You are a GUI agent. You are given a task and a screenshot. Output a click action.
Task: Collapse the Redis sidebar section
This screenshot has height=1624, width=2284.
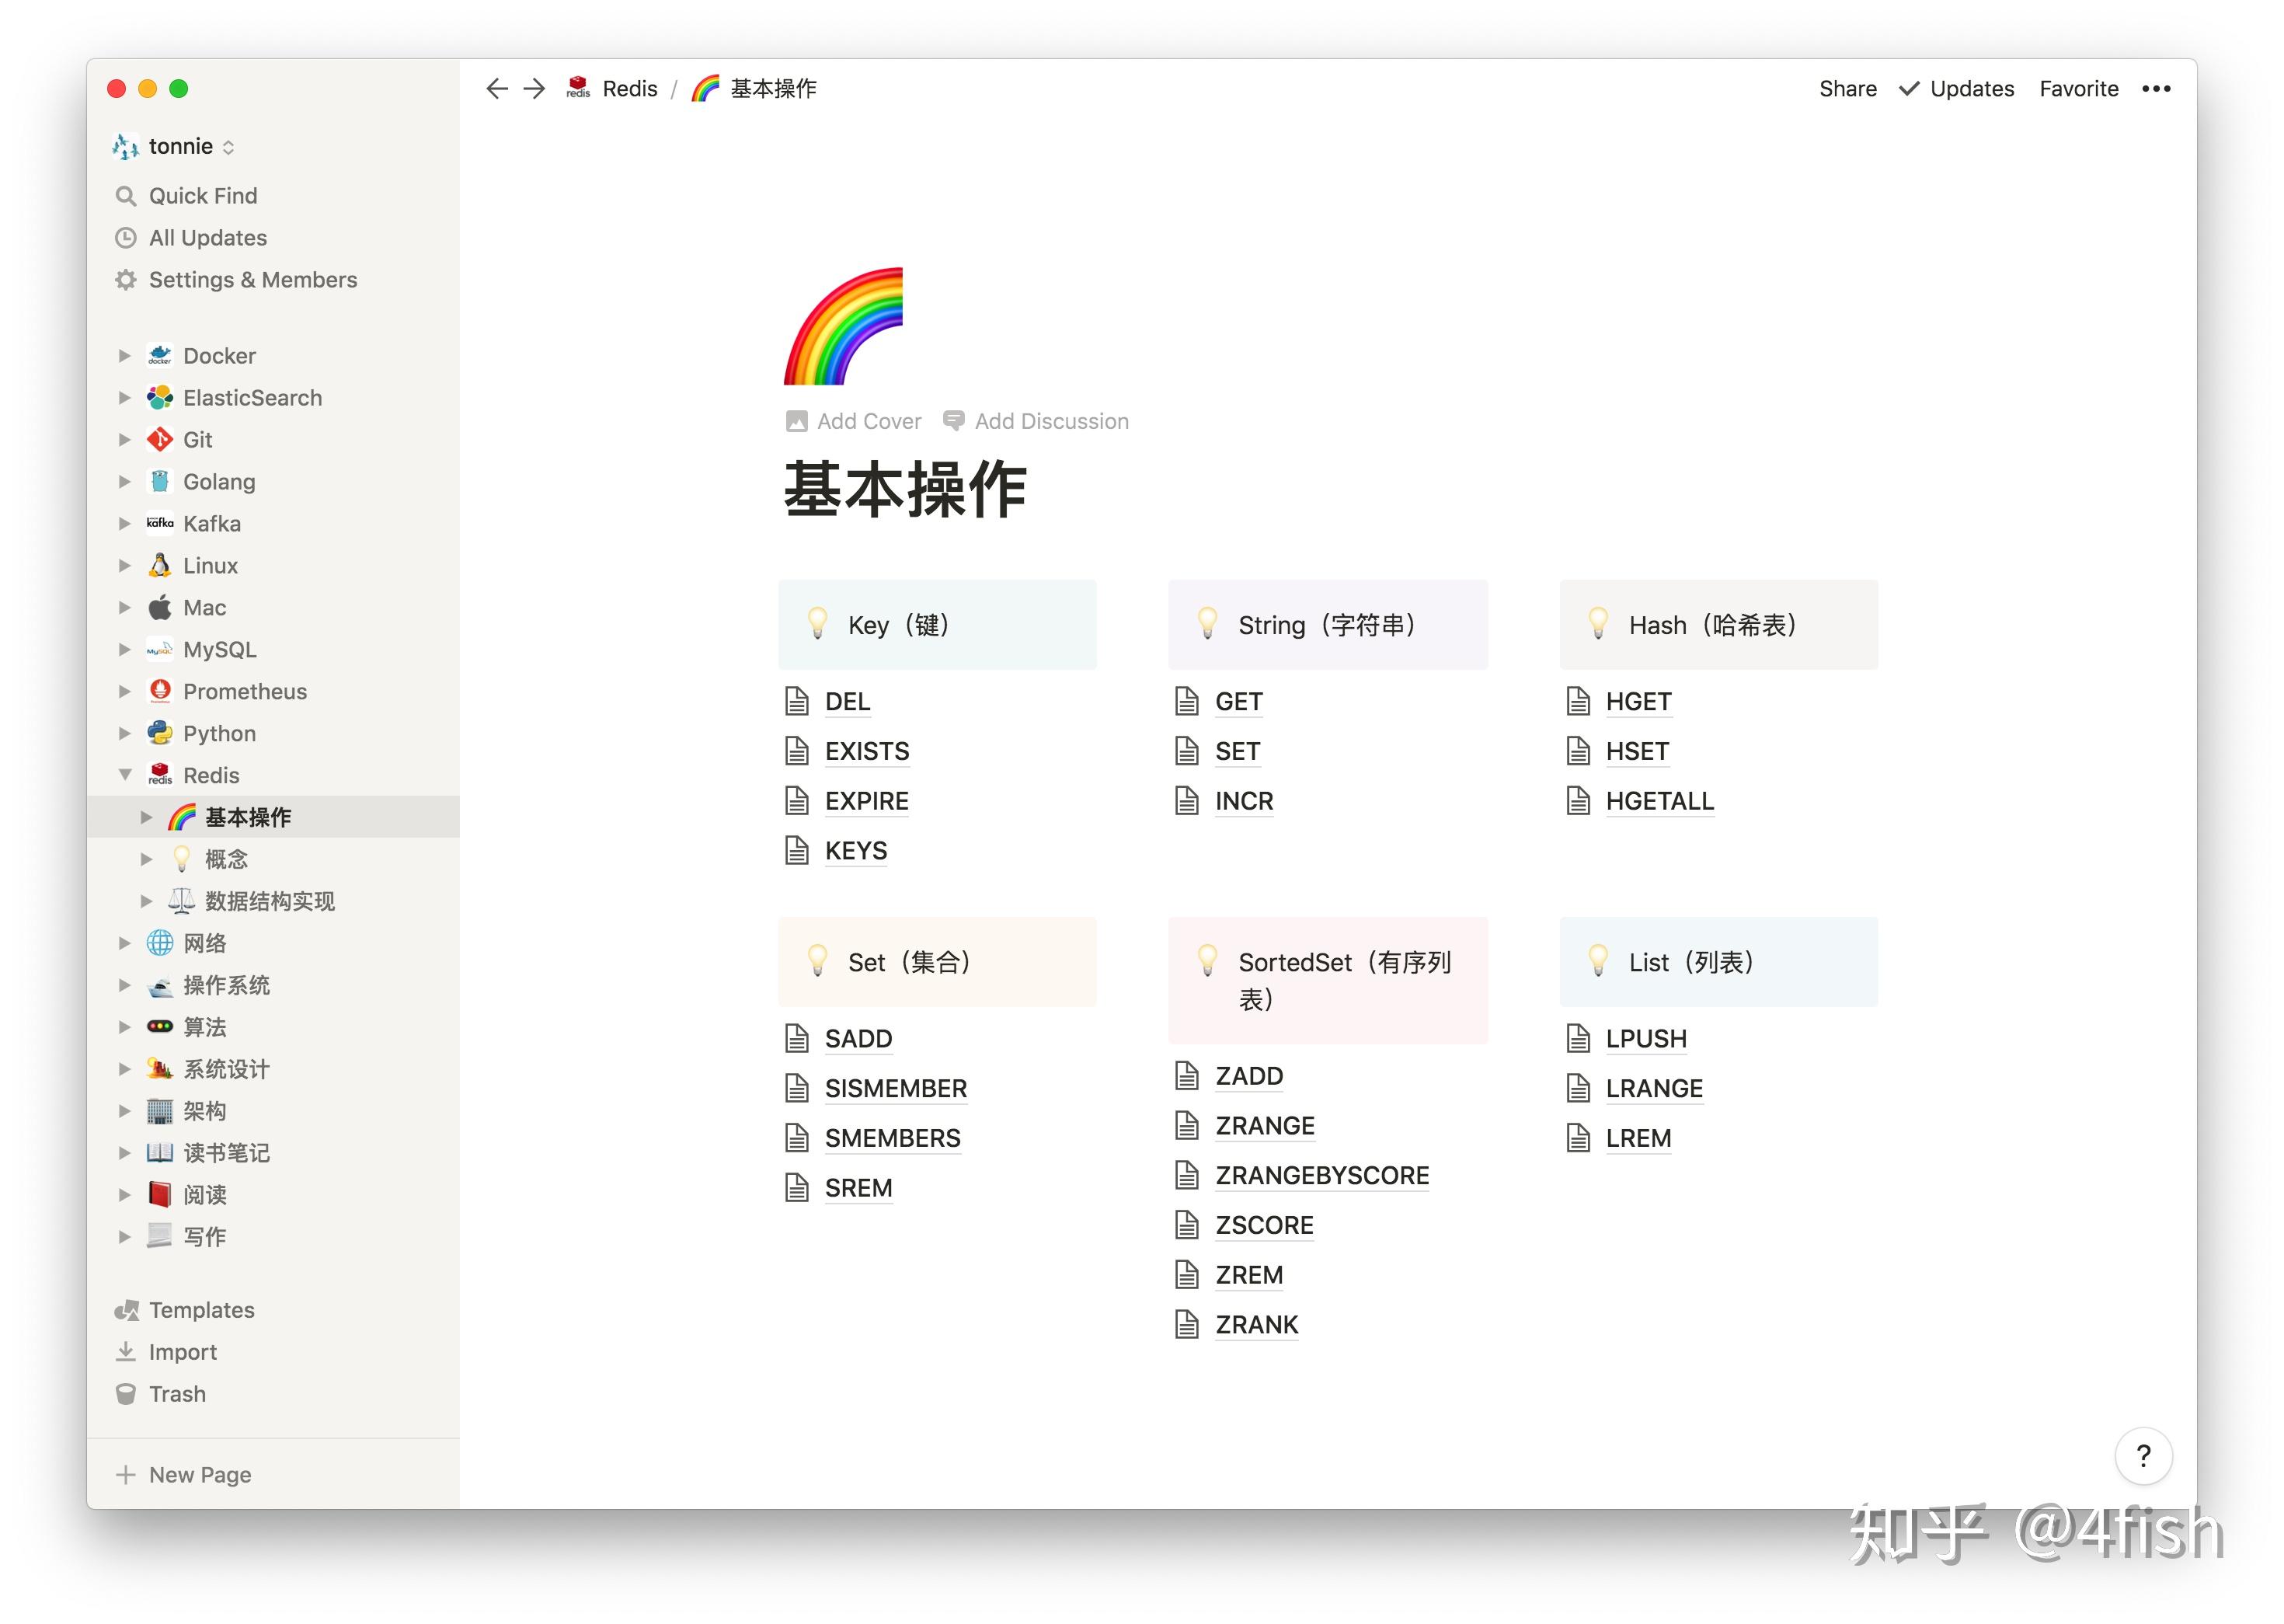click(x=125, y=775)
